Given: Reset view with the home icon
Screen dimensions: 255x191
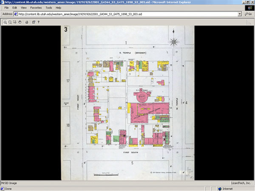Looking at the screenshot, I should point(26,22).
